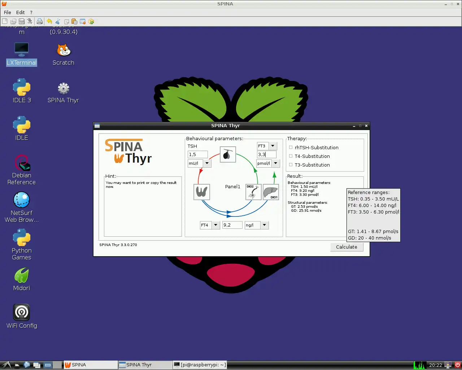The height and width of the screenshot is (370, 462).
Task: Switch to the SPINA Thyr taskbar window button
Action: (145, 365)
